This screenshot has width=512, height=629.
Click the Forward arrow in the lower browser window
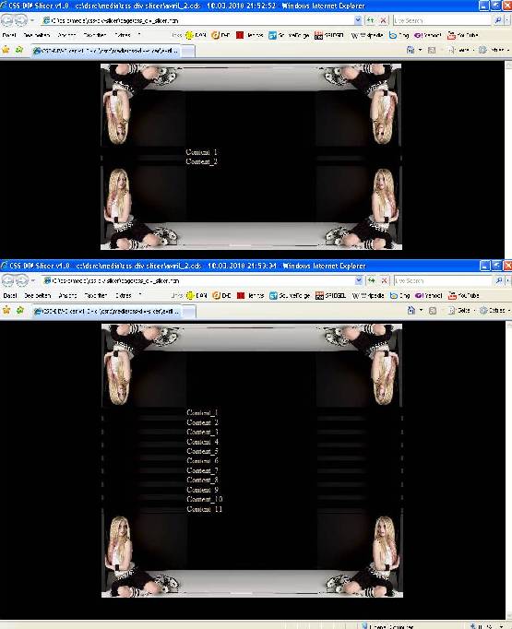(21, 280)
